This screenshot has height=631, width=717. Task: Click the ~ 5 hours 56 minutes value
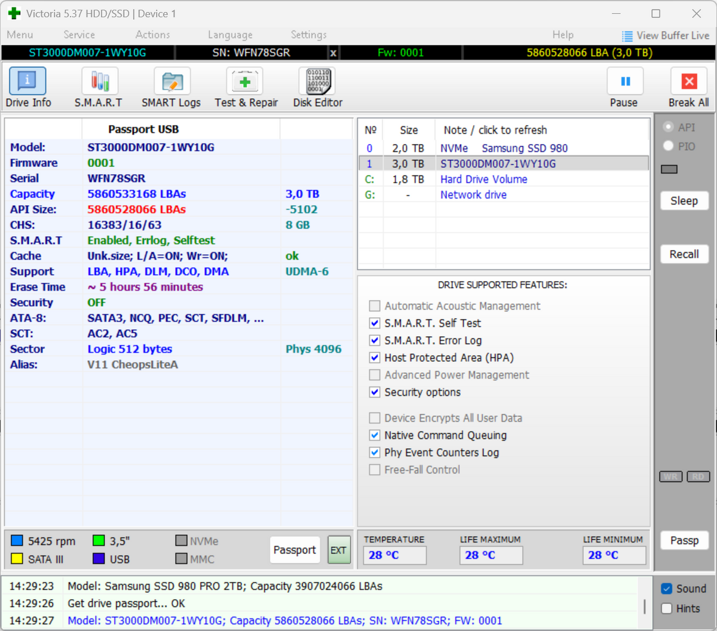(x=145, y=287)
